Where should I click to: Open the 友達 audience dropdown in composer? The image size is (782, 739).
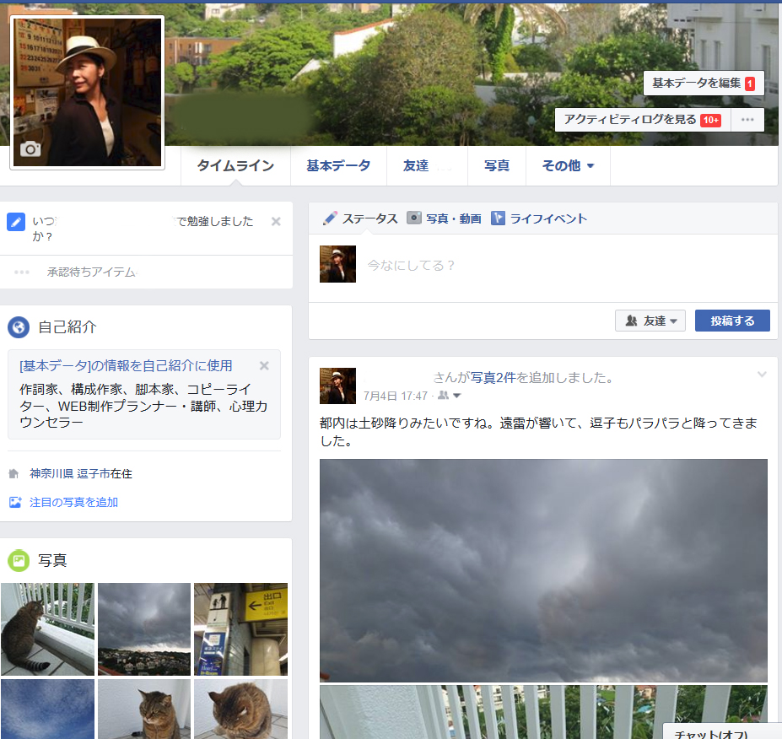(x=650, y=321)
